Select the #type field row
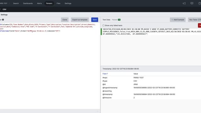The width and height of the screenshot is (201, 113). point(151,81)
